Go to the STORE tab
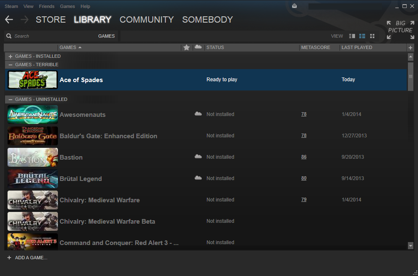418x276 pixels. click(x=51, y=19)
